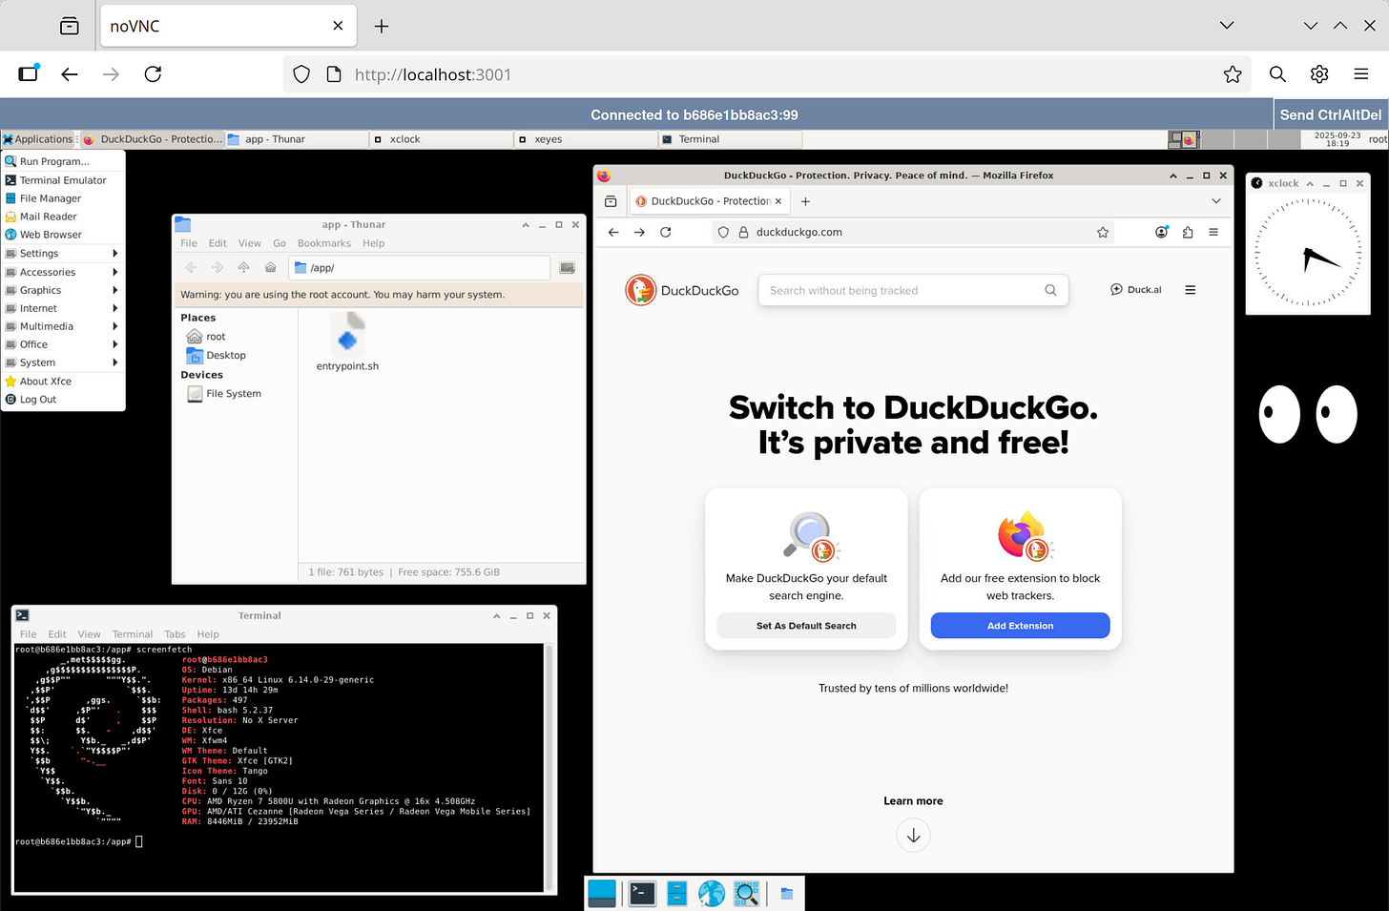Click the DuckDuckGo logo on the page
Image resolution: width=1389 pixels, height=911 pixels.
pyautogui.click(x=682, y=290)
